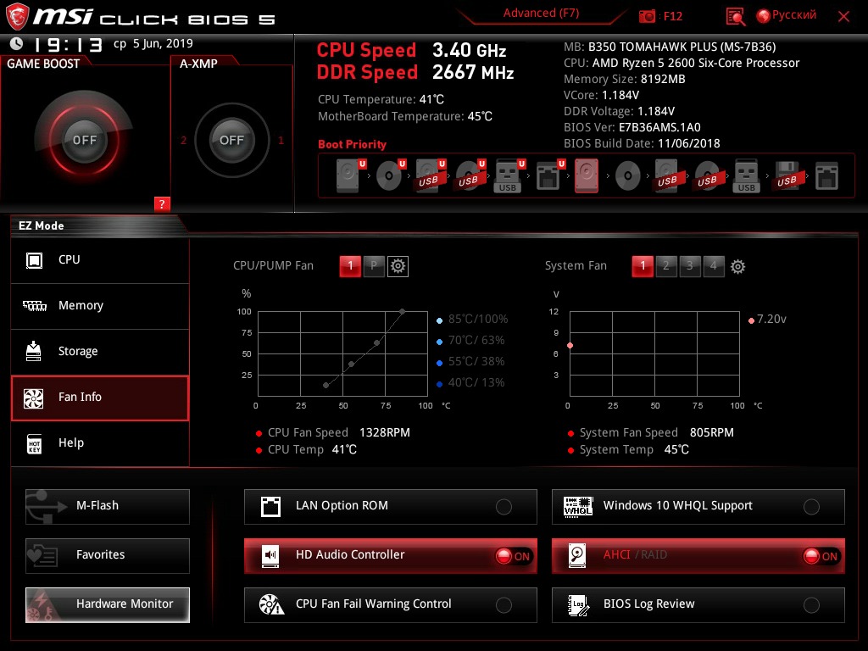The height and width of the screenshot is (651, 868).
Task: Click the red question mark help icon
Action: (162, 203)
